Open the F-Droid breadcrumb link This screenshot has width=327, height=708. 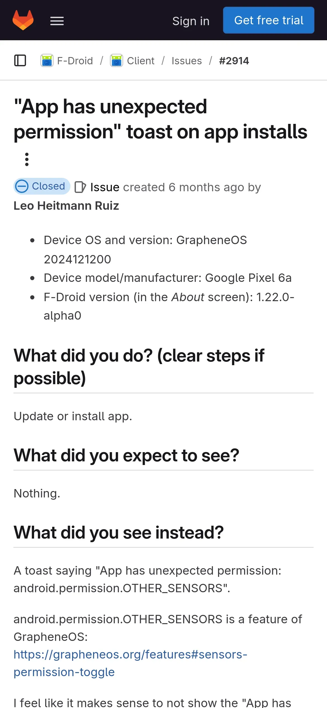(75, 61)
